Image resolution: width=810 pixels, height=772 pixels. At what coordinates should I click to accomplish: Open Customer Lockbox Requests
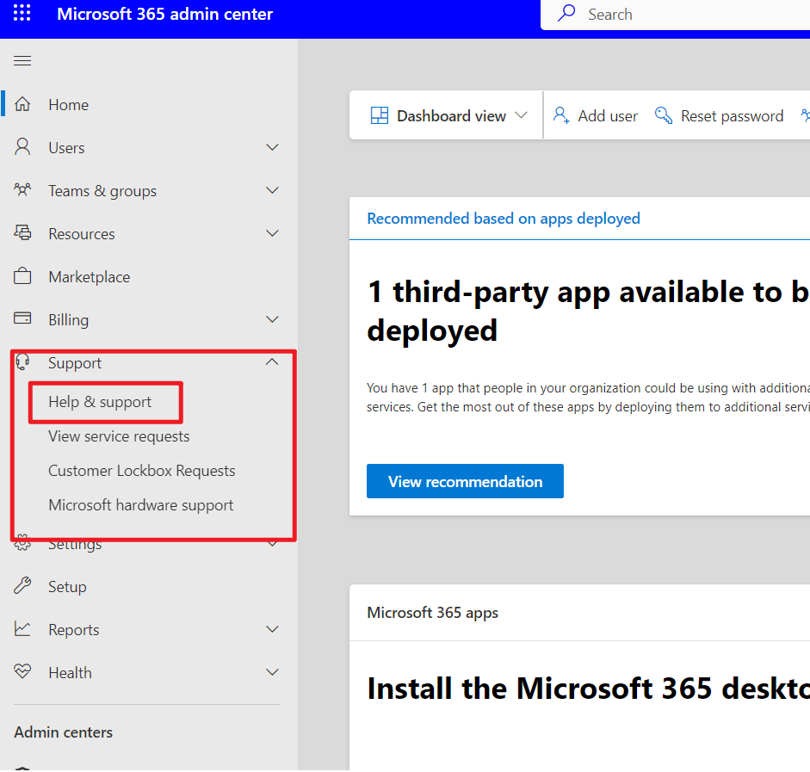(141, 471)
